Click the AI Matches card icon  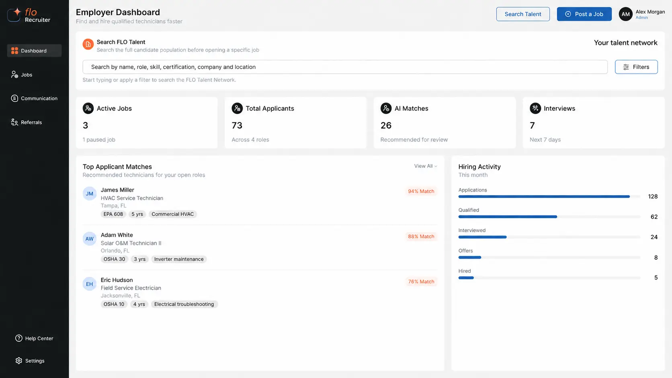(x=386, y=108)
